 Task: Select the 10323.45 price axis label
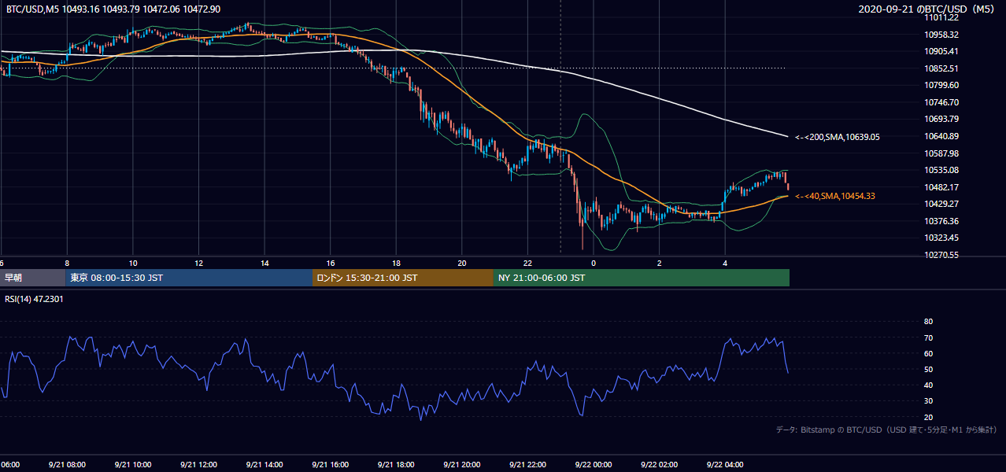tap(942, 238)
